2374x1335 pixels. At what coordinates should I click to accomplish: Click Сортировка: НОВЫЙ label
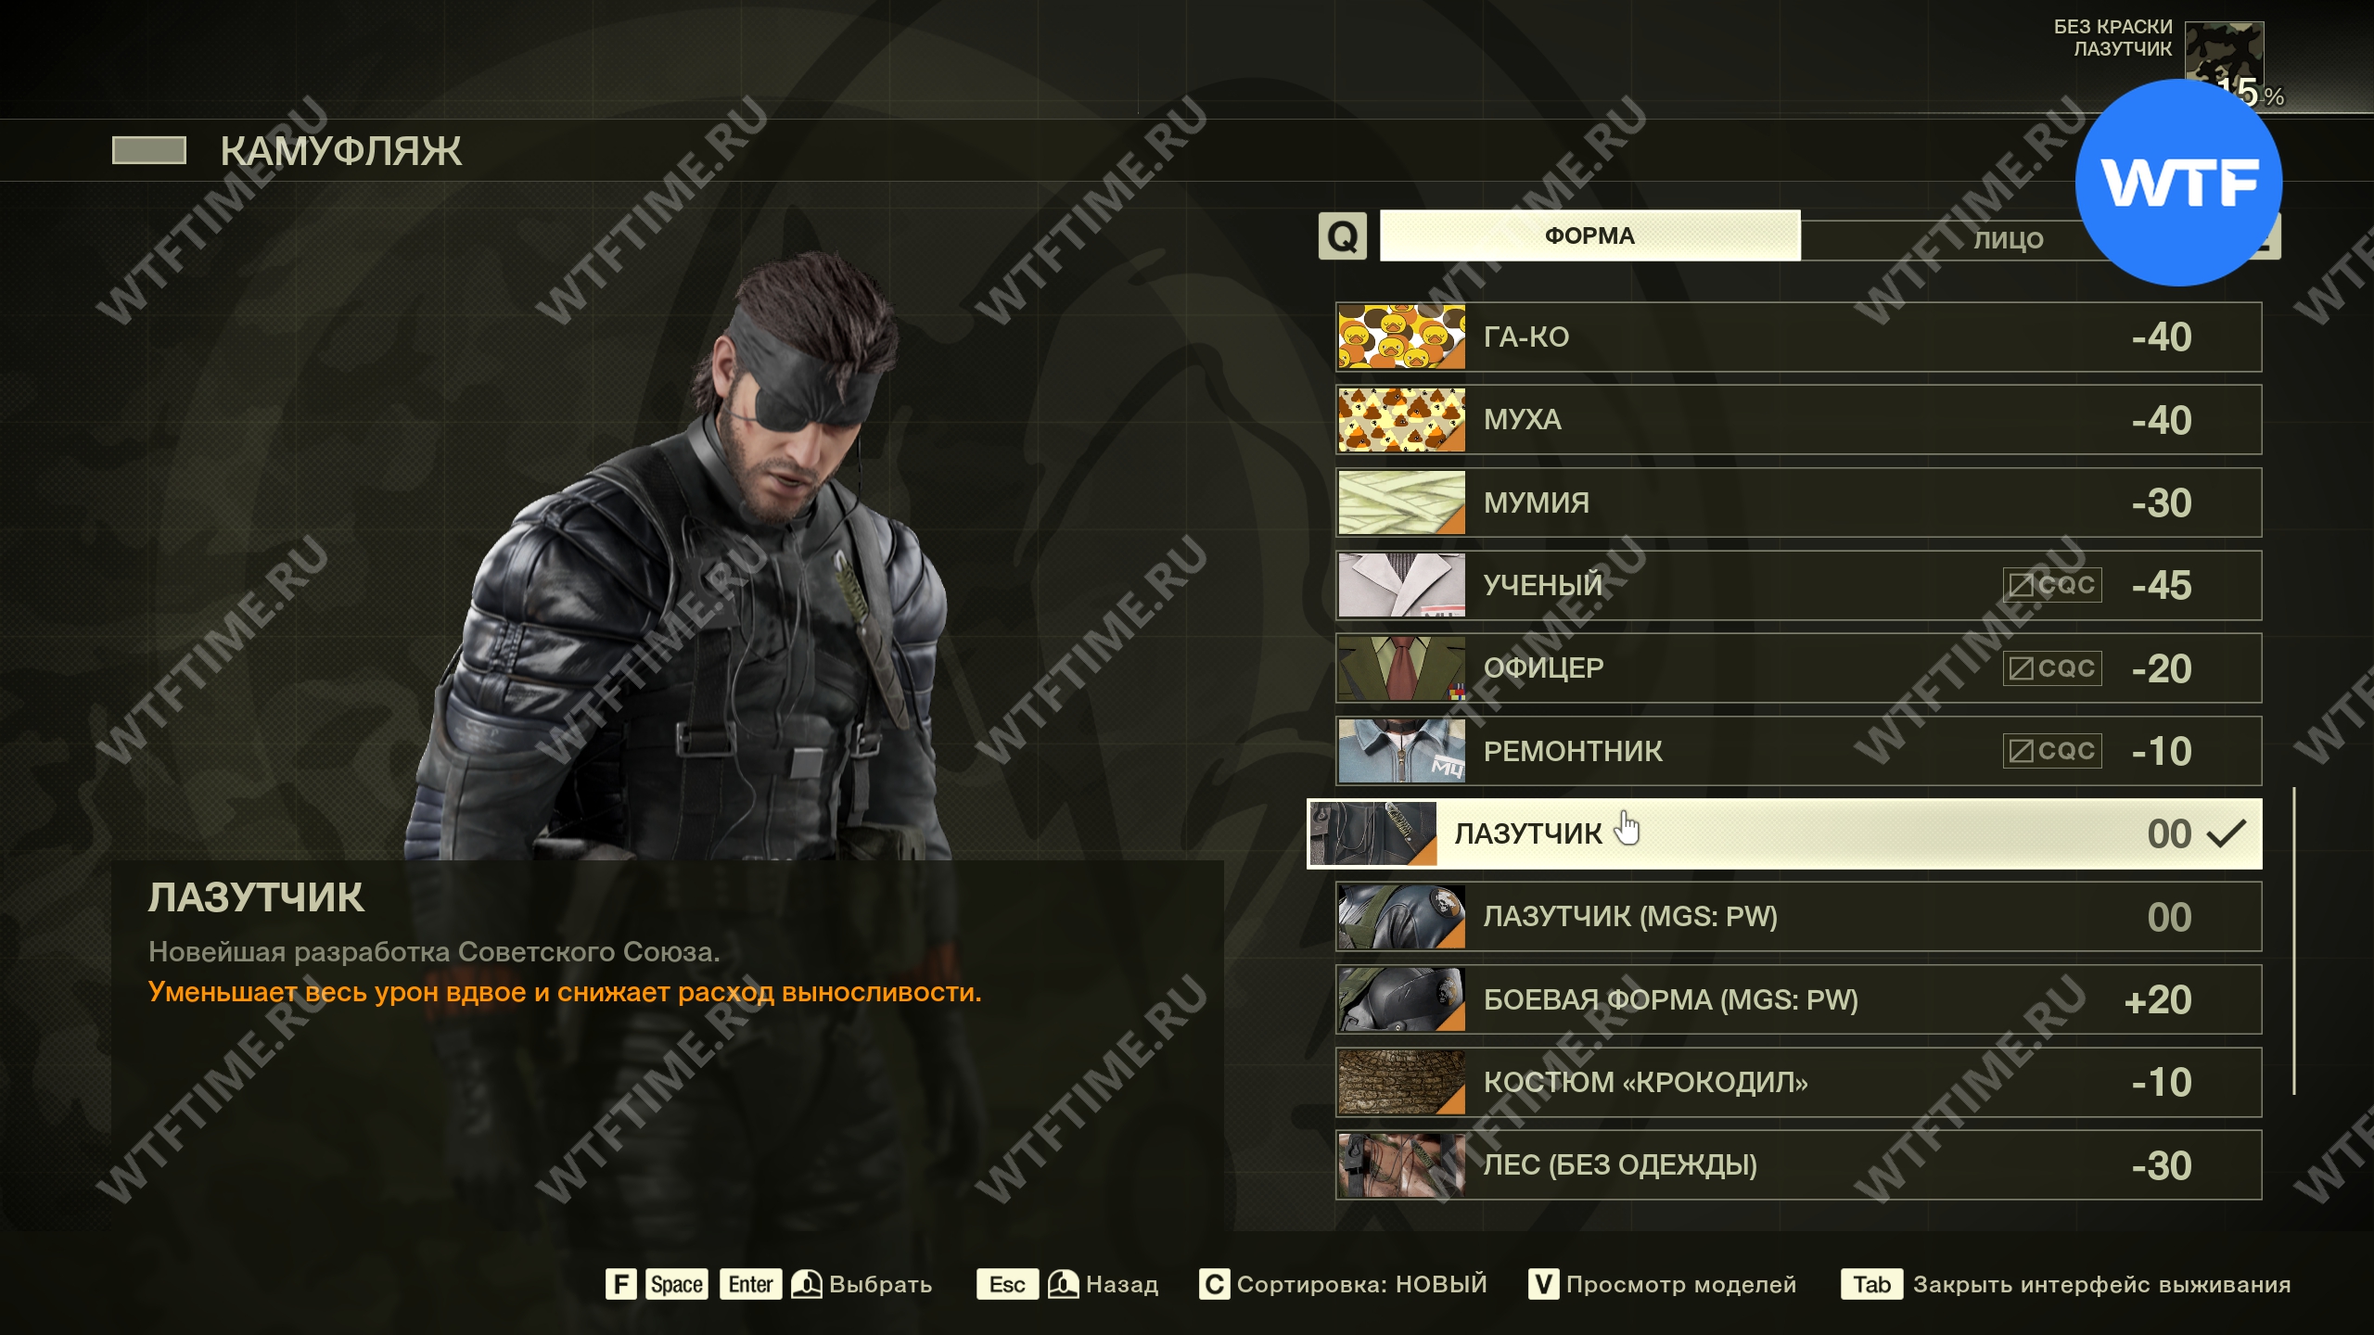1361,1284
